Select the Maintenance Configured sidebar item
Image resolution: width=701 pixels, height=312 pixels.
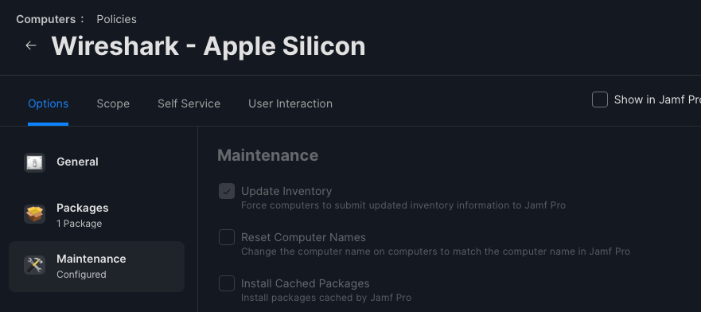point(96,267)
